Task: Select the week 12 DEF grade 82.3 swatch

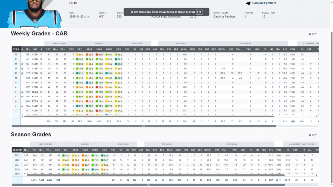Action: coord(80,73)
